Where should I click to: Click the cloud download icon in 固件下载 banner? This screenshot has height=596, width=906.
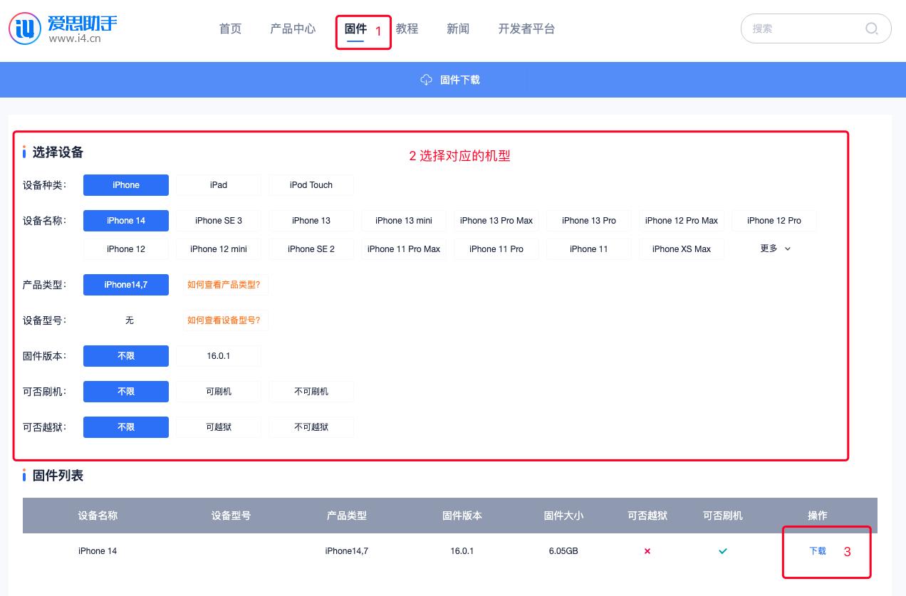[x=426, y=80]
